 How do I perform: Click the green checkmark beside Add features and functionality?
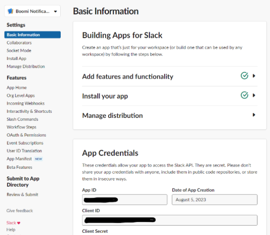(244, 76)
